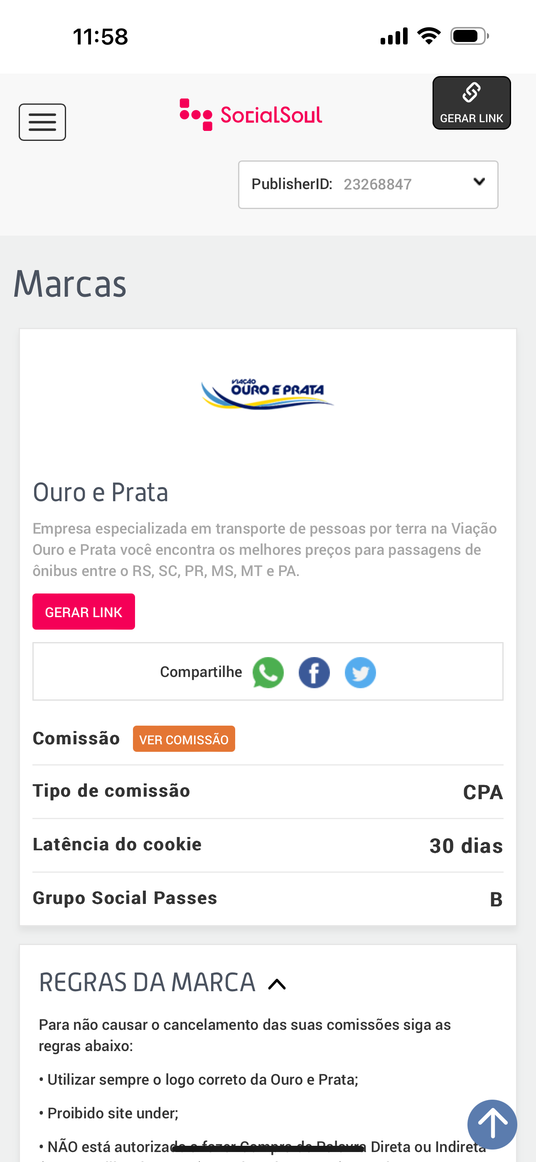Viewport: 536px width, 1162px height.
Task: Tap the Grupo Social Passes row
Action: (268, 899)
